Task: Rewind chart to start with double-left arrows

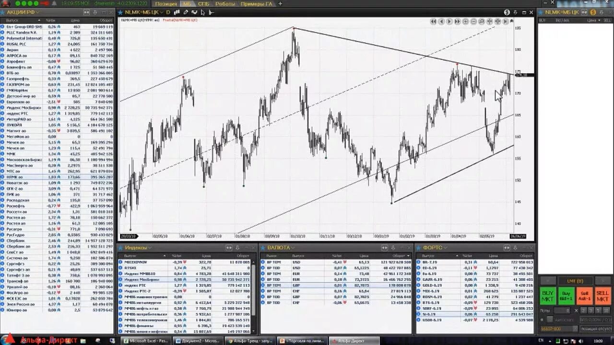Action: pyautogui.click(x=433, y=22)
